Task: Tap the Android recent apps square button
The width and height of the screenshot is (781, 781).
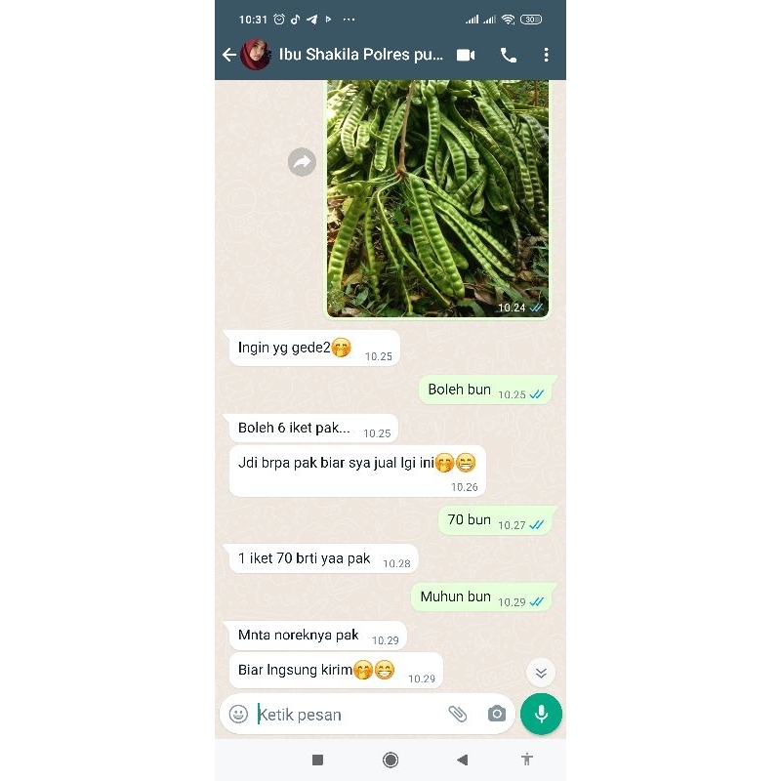Action: (317, 760)
